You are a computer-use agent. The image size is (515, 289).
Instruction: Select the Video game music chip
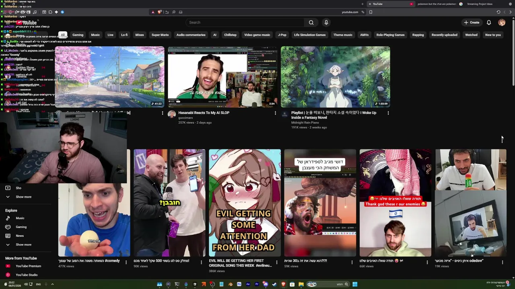[x=257, y=35]
